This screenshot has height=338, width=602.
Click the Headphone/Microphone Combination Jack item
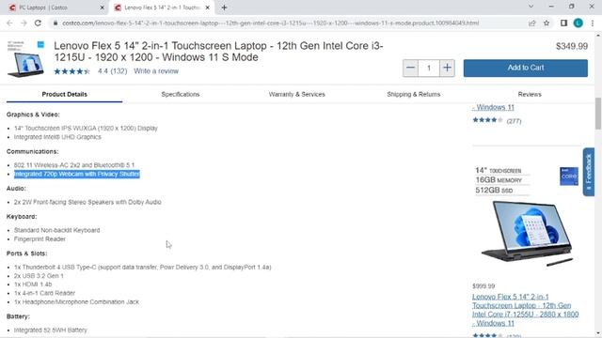76,302
